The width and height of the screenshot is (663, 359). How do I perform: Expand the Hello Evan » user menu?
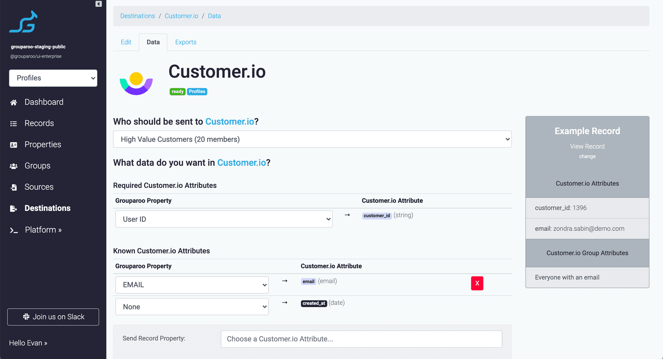pos(28,343)
